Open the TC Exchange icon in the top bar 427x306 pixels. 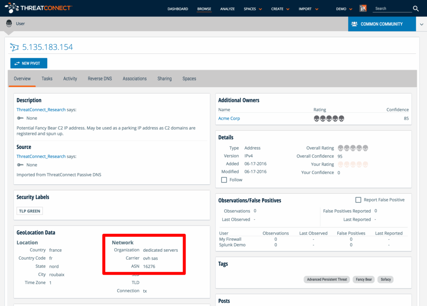pyautogui.click(x=363, y=8)
